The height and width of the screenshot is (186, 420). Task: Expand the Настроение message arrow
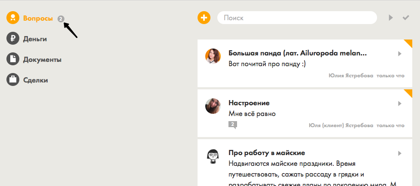(399, 104)
